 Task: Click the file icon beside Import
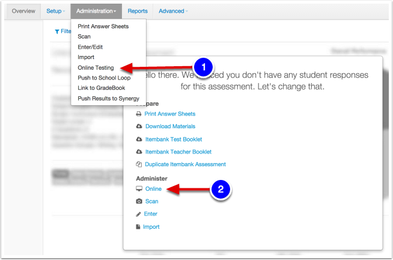click(x=138, y=227)
